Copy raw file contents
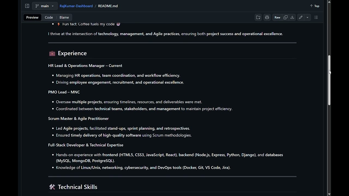The width and height of the screenshot is (349, 196). click(x=285, y=17)
